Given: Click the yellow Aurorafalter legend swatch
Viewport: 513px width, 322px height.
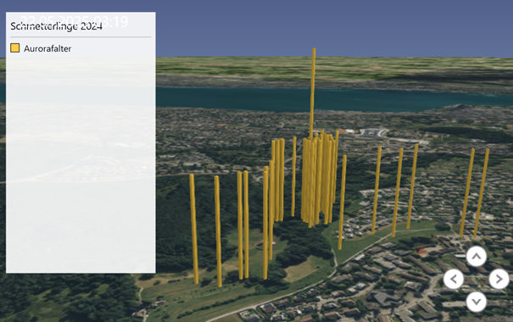Looking at the screenshot, I should (14, 48).
